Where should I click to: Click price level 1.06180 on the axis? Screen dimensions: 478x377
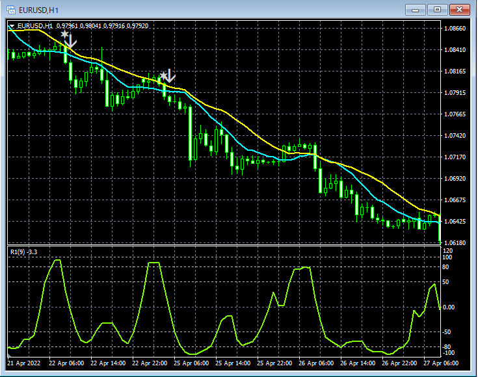455,243
